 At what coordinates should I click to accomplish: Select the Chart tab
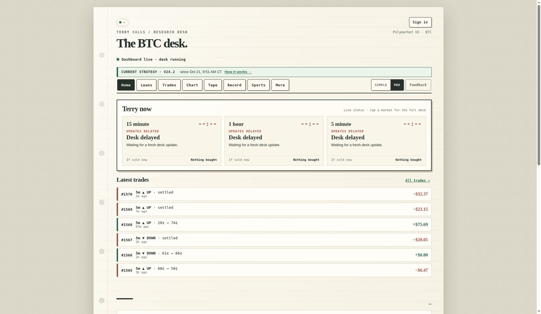(x=193, y=85)
